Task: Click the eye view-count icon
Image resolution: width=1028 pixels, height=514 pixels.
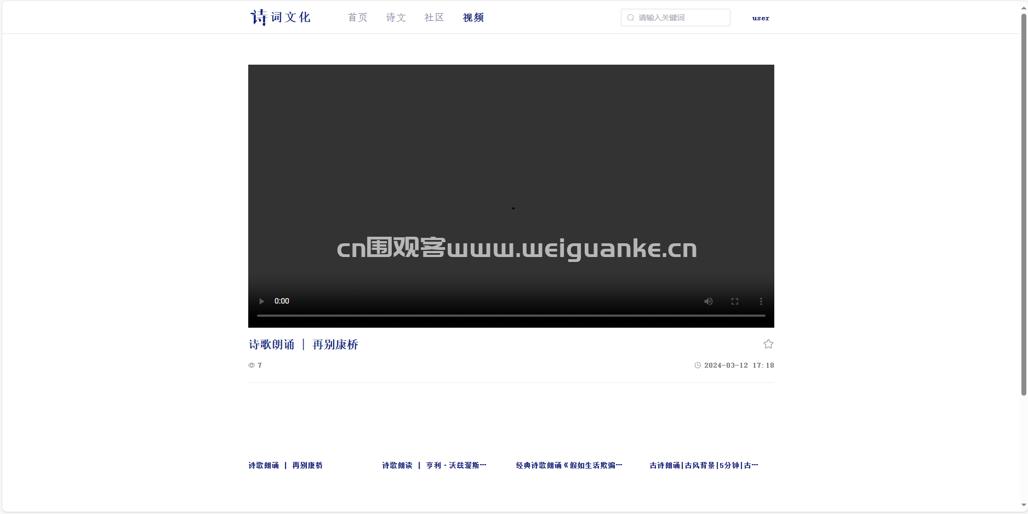Action: 252,365
